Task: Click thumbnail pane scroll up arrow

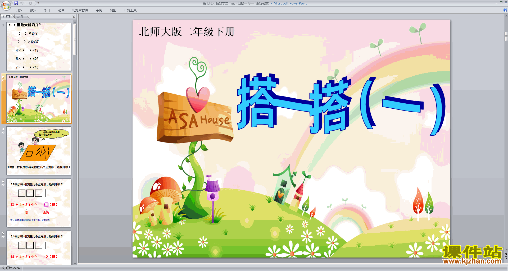Action: 75,22
